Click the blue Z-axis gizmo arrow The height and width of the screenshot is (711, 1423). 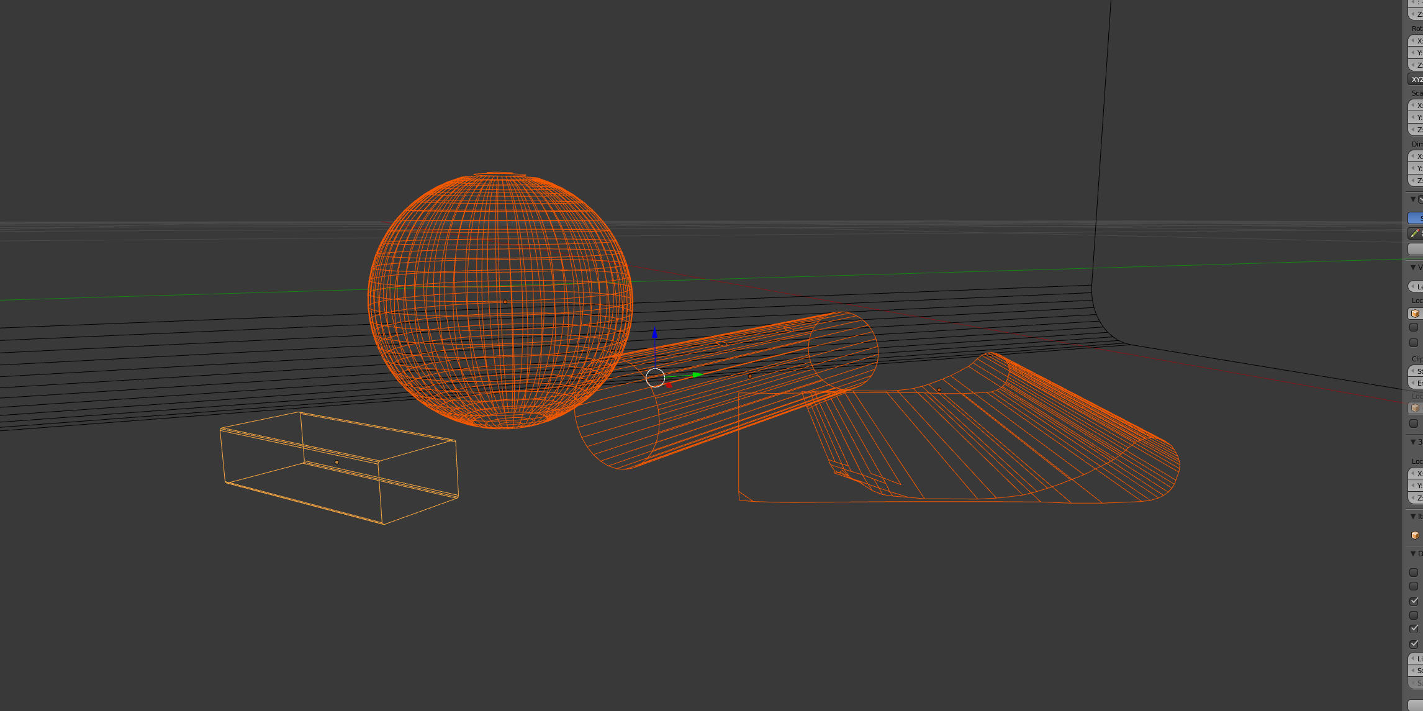(x=655, y=334)
